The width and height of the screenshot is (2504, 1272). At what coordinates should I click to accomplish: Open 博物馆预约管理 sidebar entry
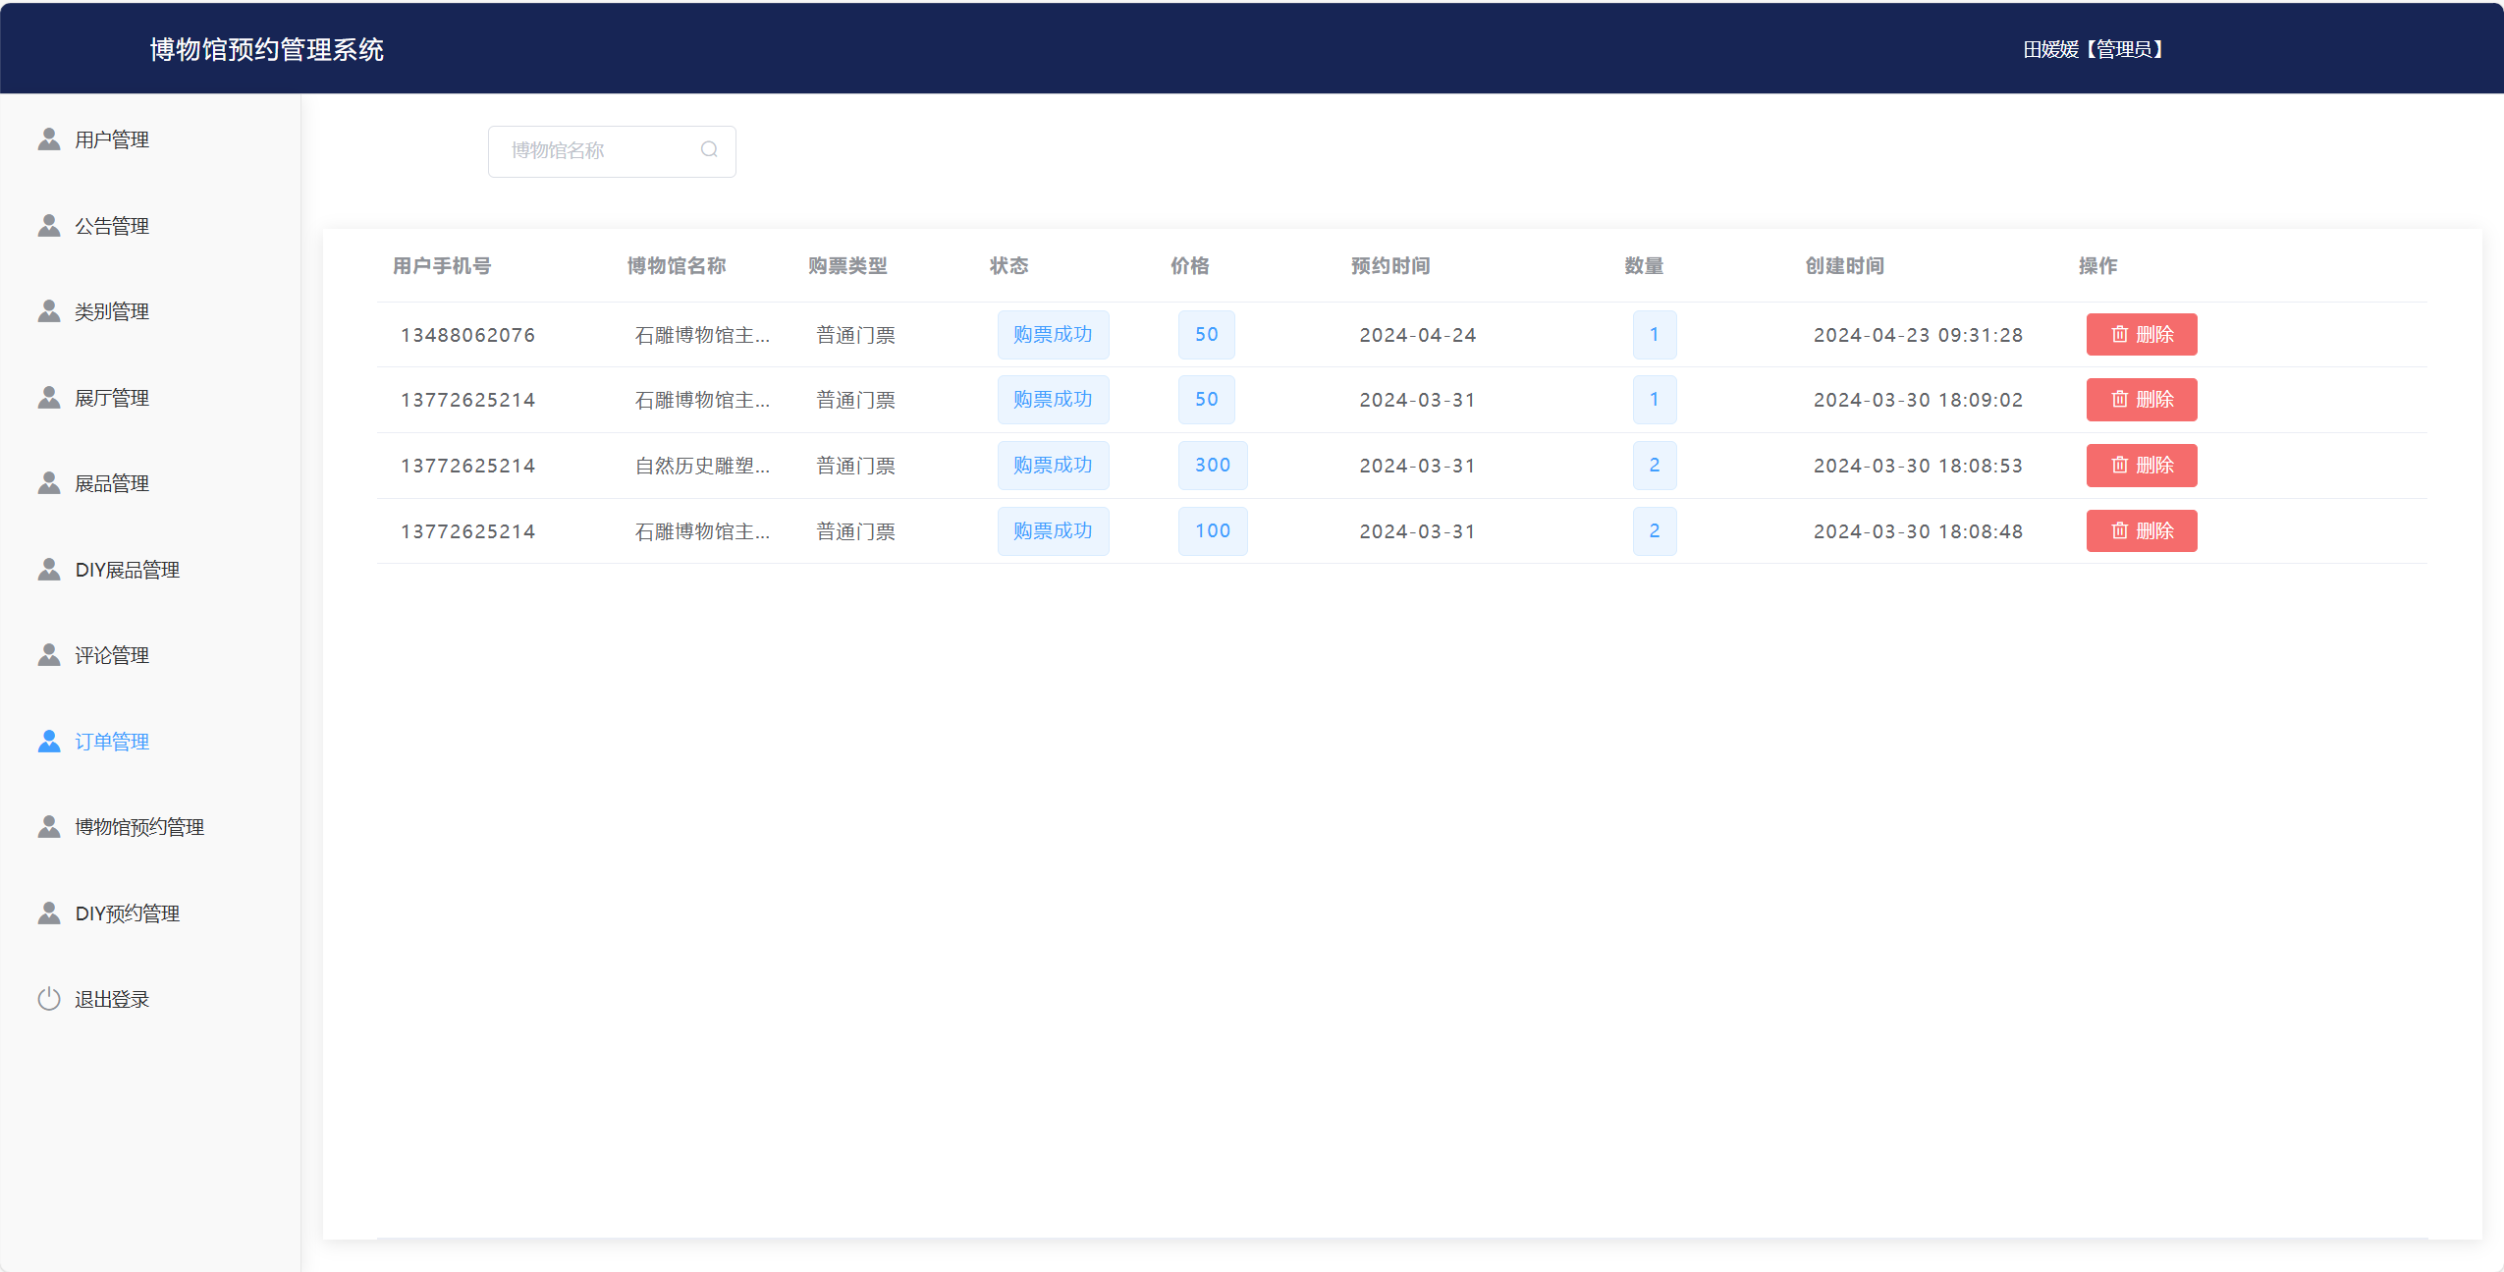click(x=139, y=827)
